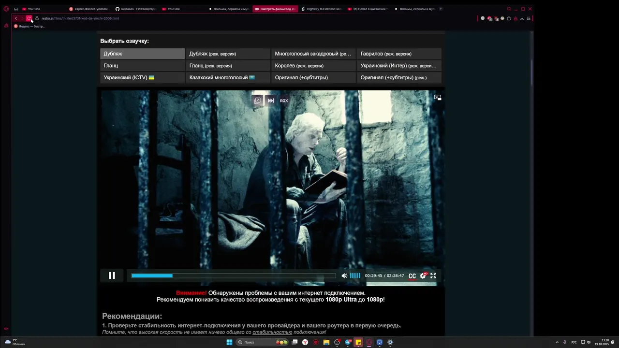Switch to zapret-discord-youtube tab
The width and height of the screenshot is (619, 348).
(x=88, y=9)
